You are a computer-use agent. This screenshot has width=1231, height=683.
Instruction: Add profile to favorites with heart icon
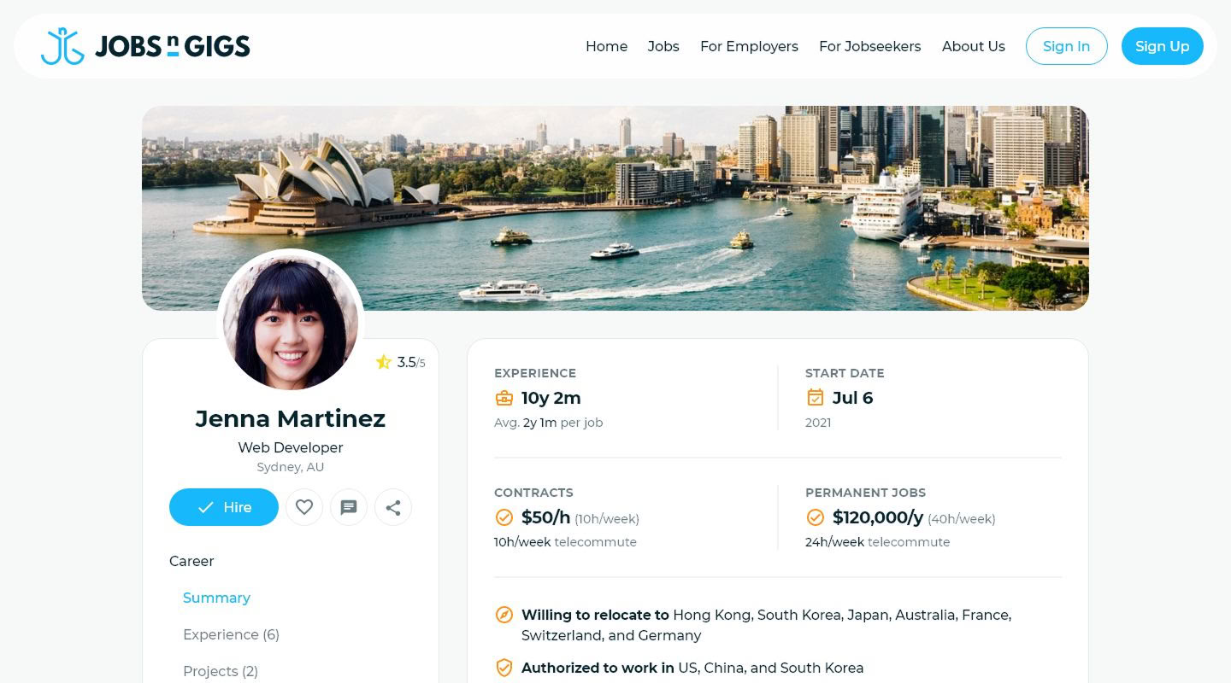(304, 507)
